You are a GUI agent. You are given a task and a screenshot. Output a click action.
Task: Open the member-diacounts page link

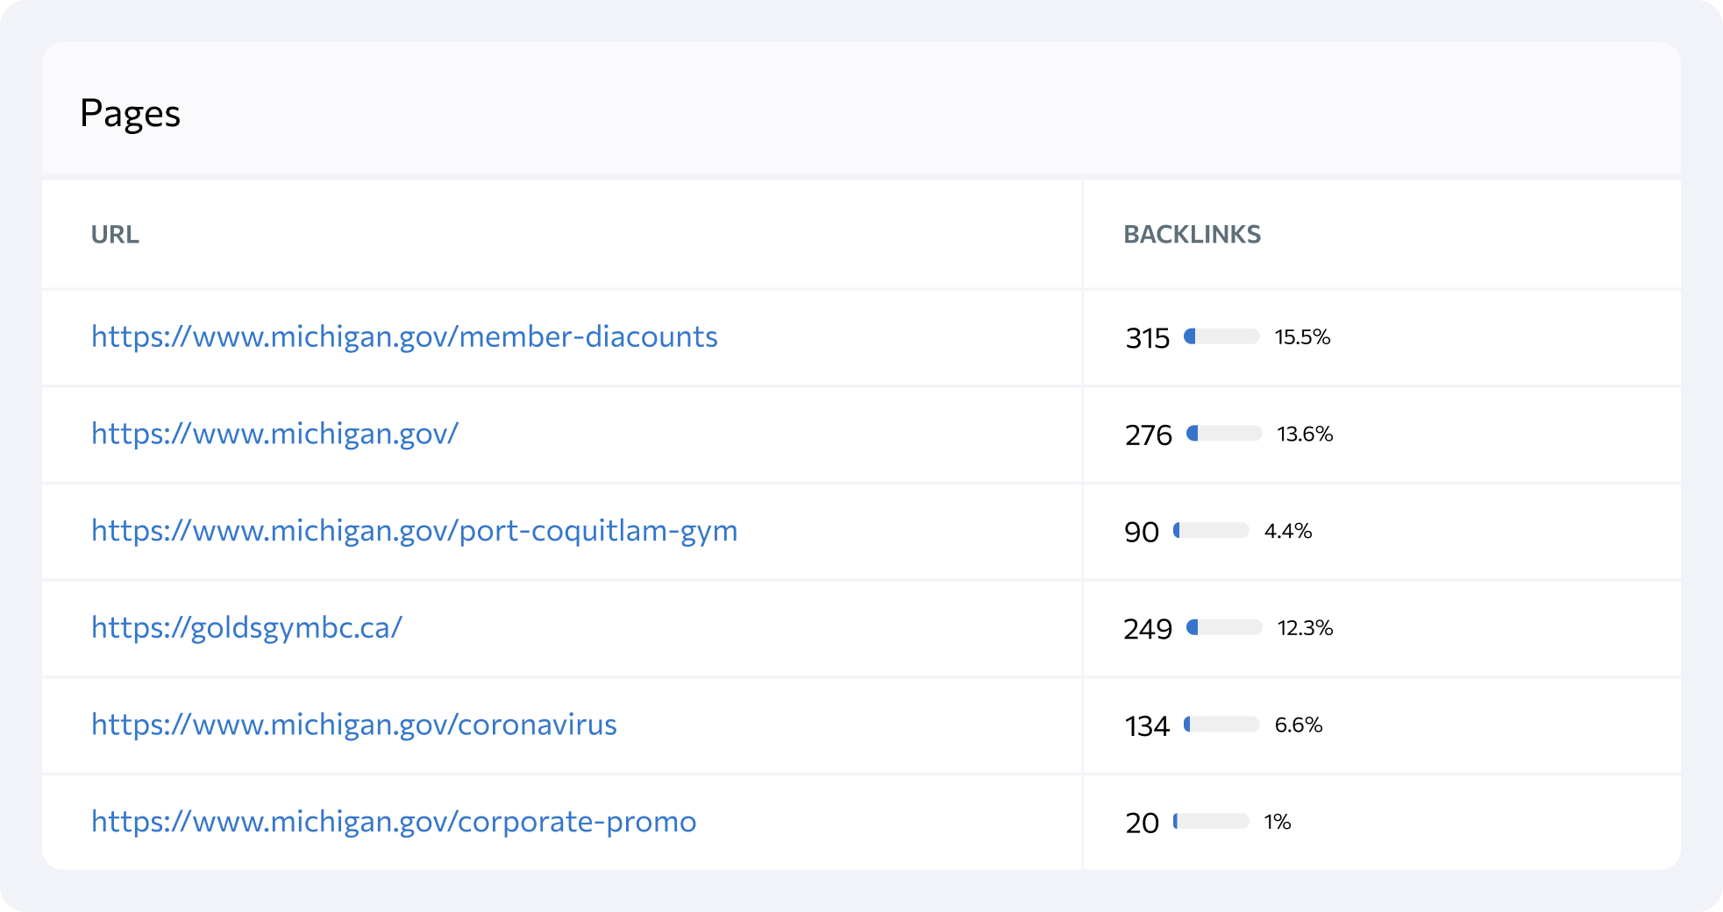(404, 336)
